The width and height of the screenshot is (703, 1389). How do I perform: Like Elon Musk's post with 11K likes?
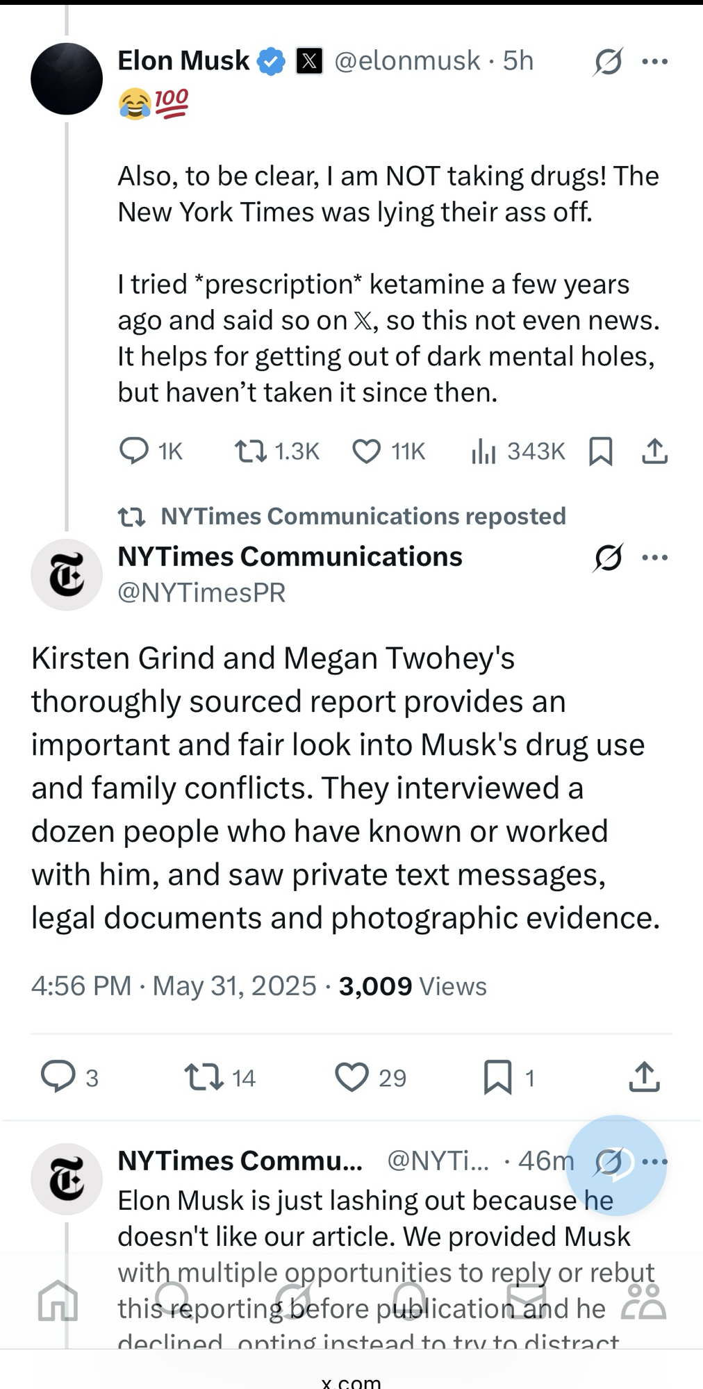[x=367, y=451]
